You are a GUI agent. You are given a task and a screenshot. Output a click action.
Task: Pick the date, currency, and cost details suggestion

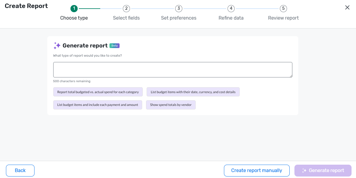click(193, 92)
